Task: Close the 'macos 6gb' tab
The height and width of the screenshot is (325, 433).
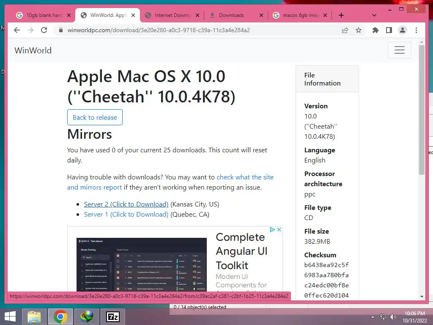Action: click(x=325, y=15)
